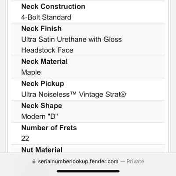This screenshot has height=176, width=176.
Task: Tap the home indicator bar
Action: [x=88, y=171]
